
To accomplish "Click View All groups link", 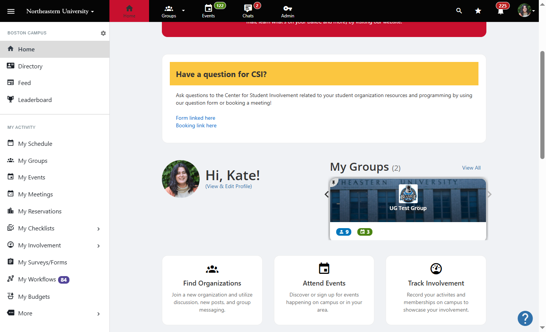I will pos(471,168).
